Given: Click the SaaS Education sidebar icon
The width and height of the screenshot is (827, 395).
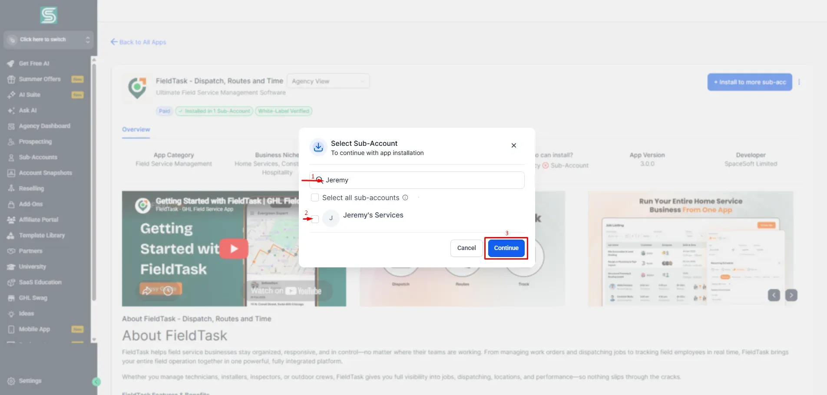Looking at the screenshot, I should 11,282.
